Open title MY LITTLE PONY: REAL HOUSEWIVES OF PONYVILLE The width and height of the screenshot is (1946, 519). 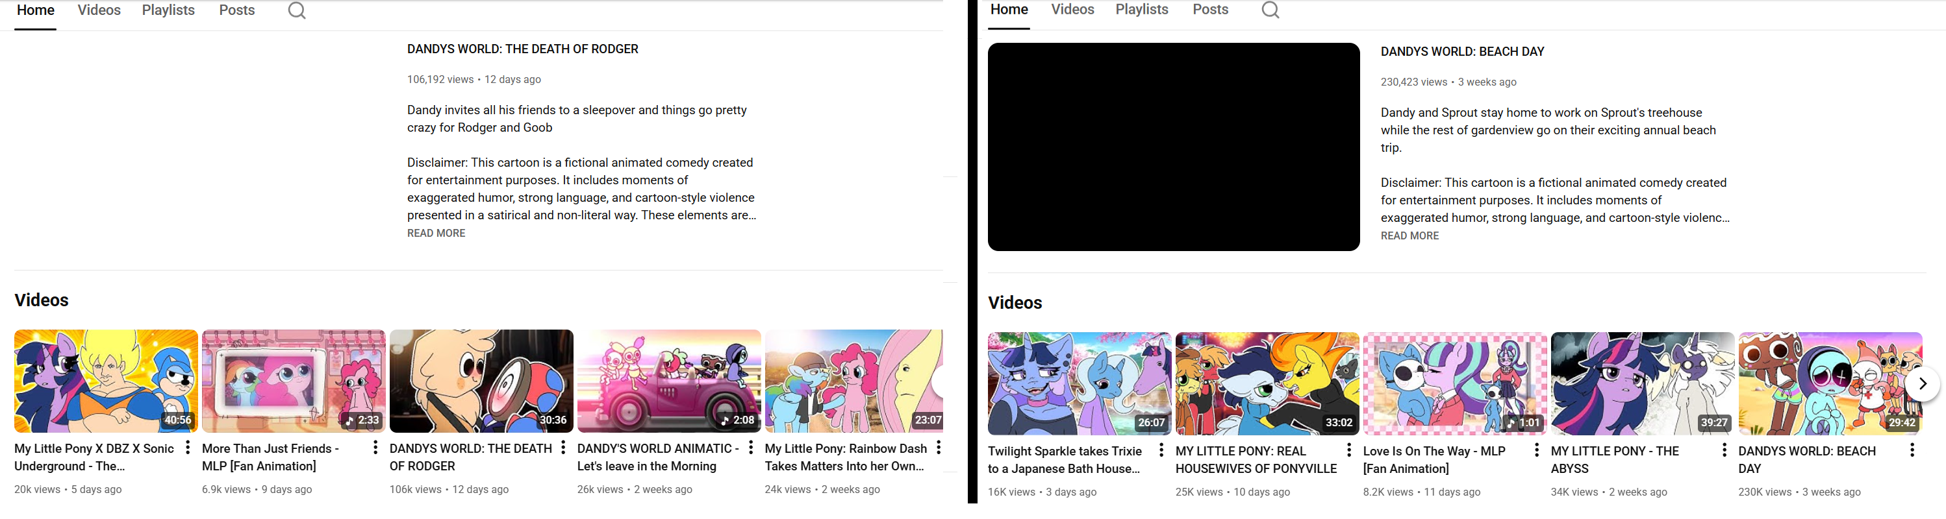coord(1256,460)
